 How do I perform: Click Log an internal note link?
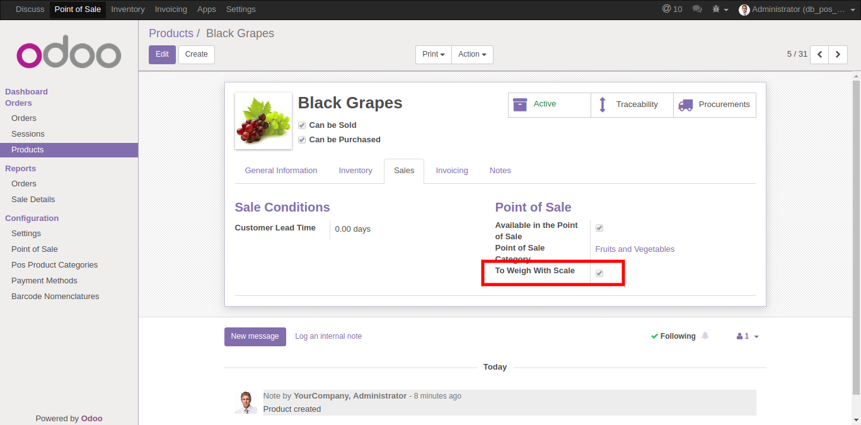click(x=328, y=336)
